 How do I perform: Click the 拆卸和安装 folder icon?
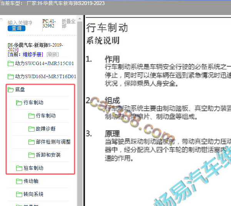[32, 155]
